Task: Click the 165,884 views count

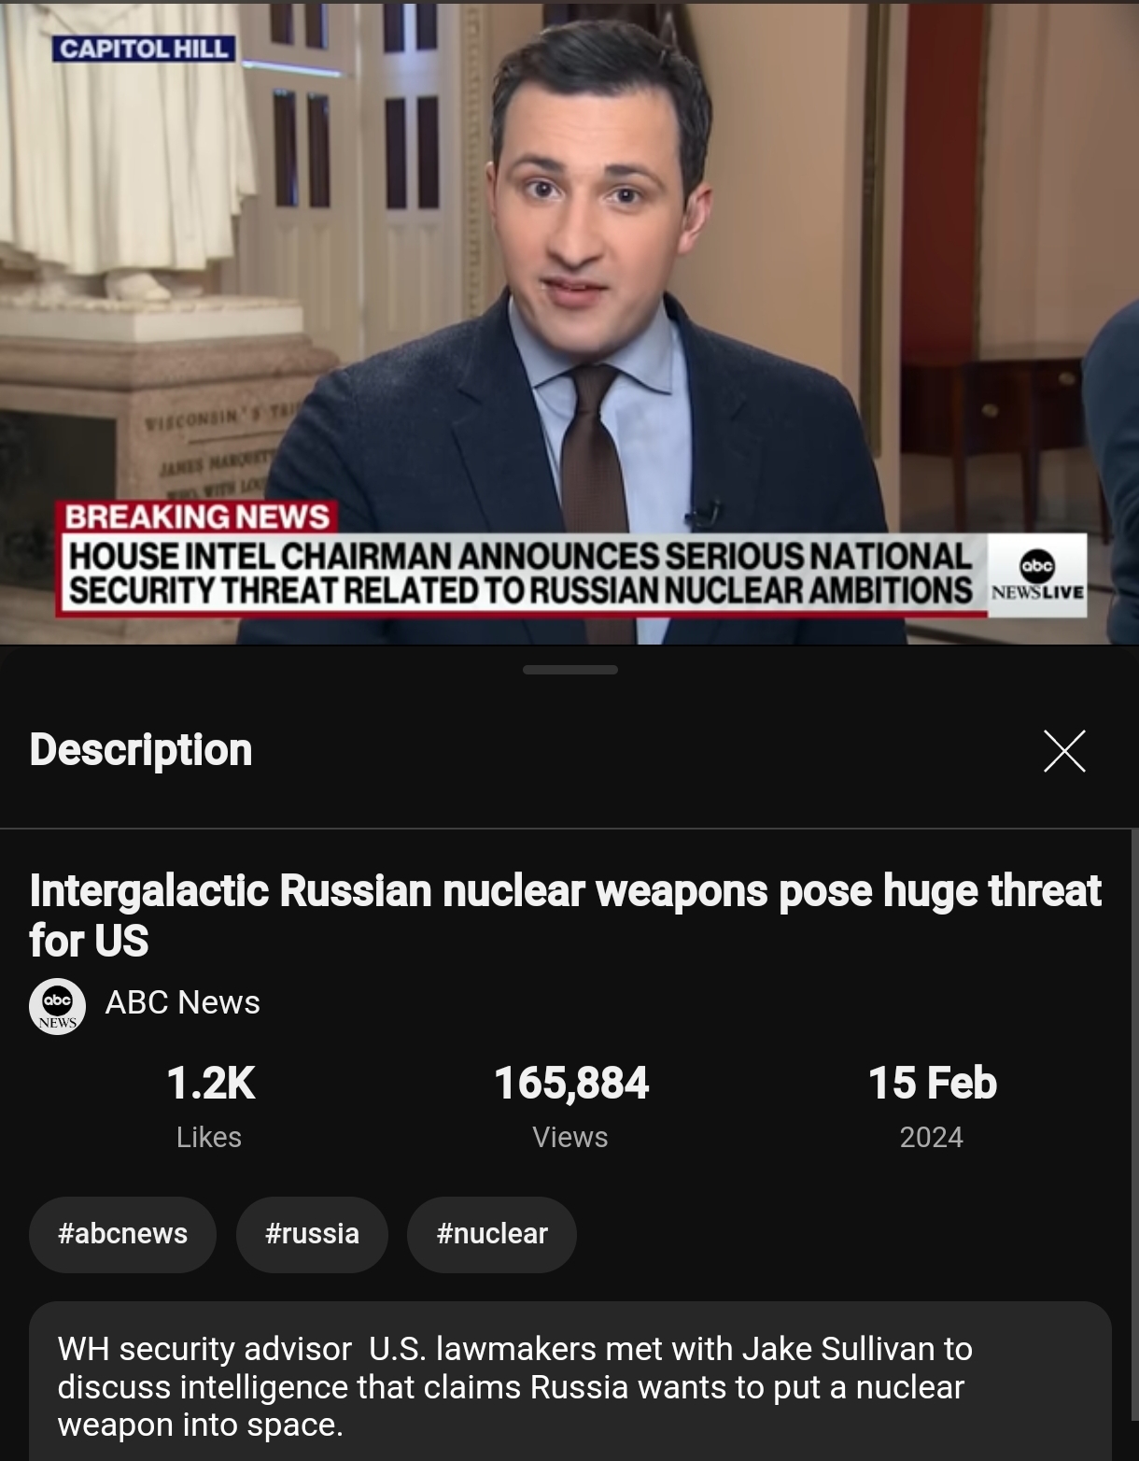Action: [x=570, y=1084]
